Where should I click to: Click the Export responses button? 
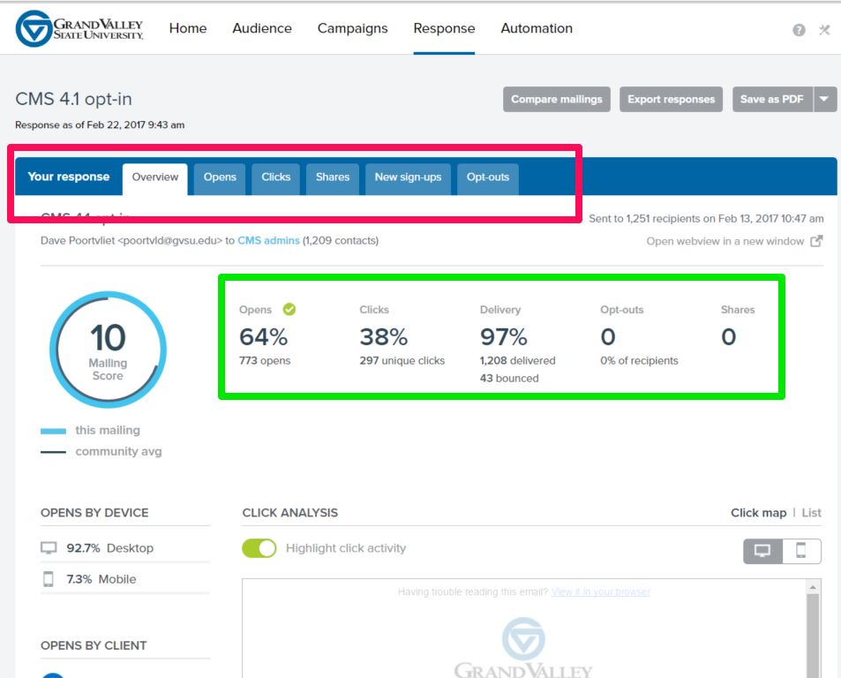tap(671, 99)
